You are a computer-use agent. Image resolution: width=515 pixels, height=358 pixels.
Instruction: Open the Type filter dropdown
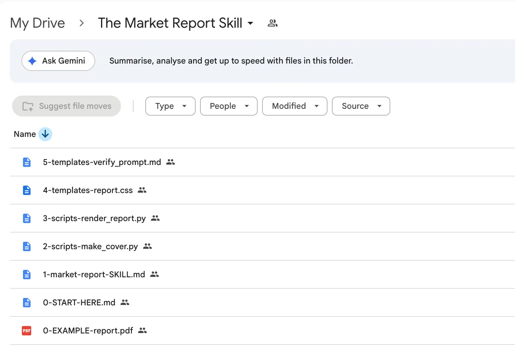click(x=170, y=106)
